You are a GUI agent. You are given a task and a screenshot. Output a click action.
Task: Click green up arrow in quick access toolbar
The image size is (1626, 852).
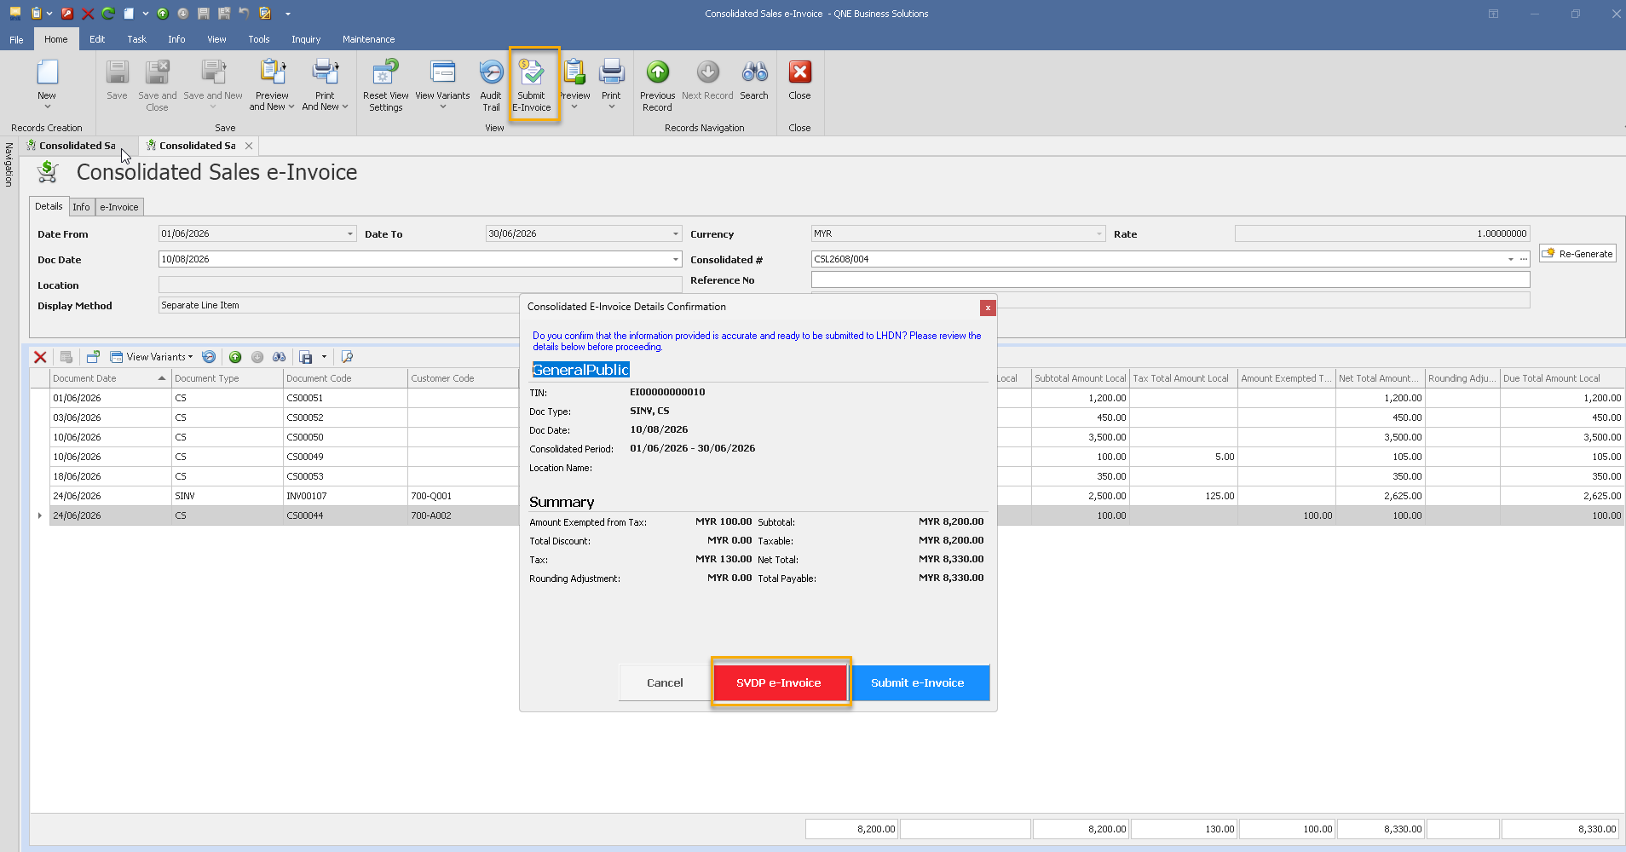163,13
